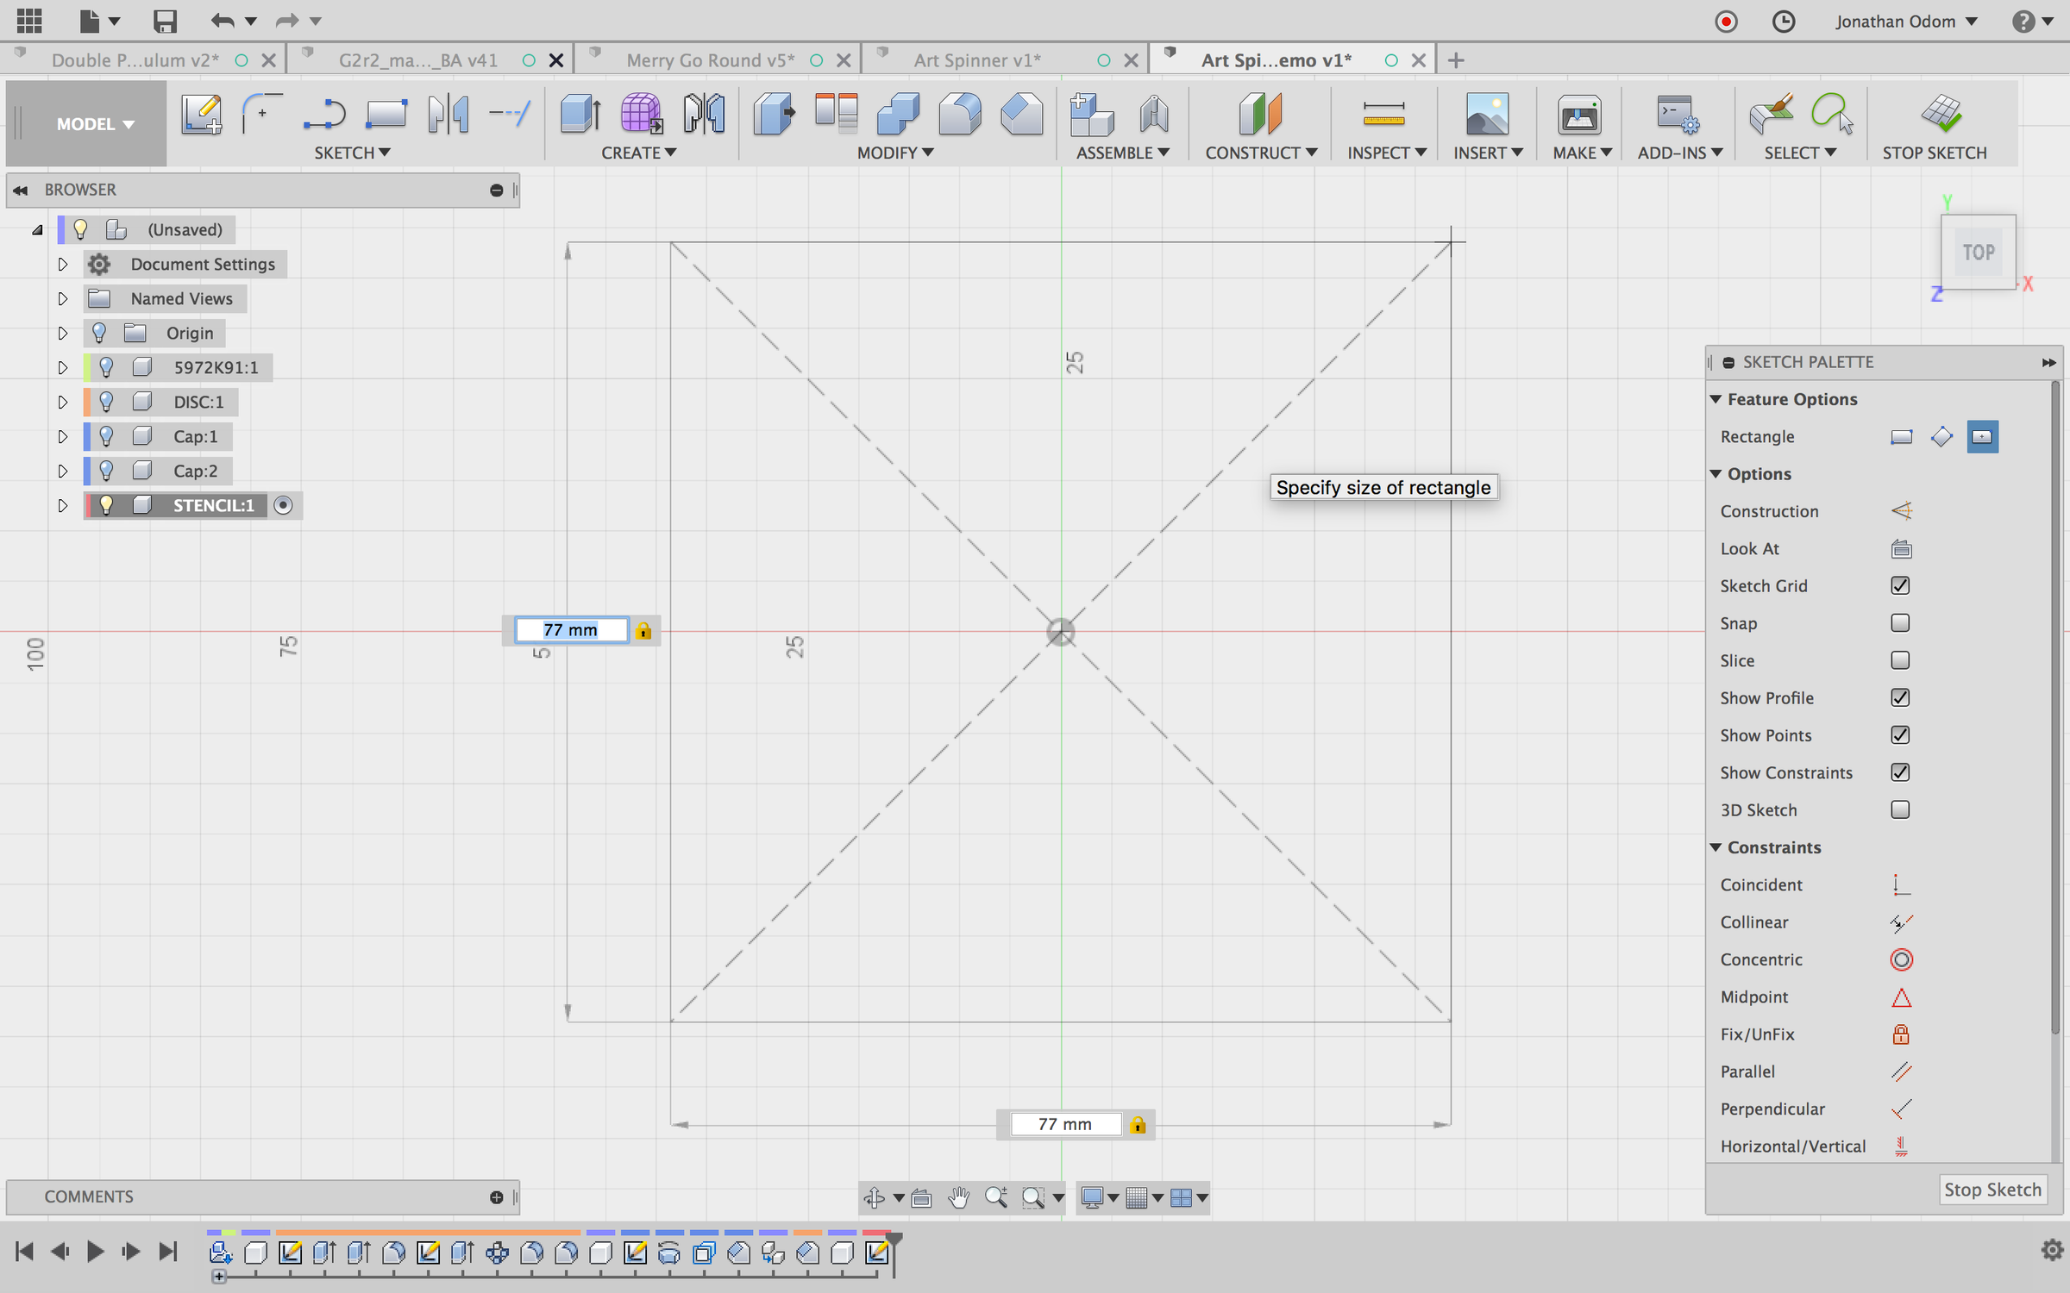Expand the Document Settings tree node
This screenshot has height=1293, width=2070.
[62, 265]
